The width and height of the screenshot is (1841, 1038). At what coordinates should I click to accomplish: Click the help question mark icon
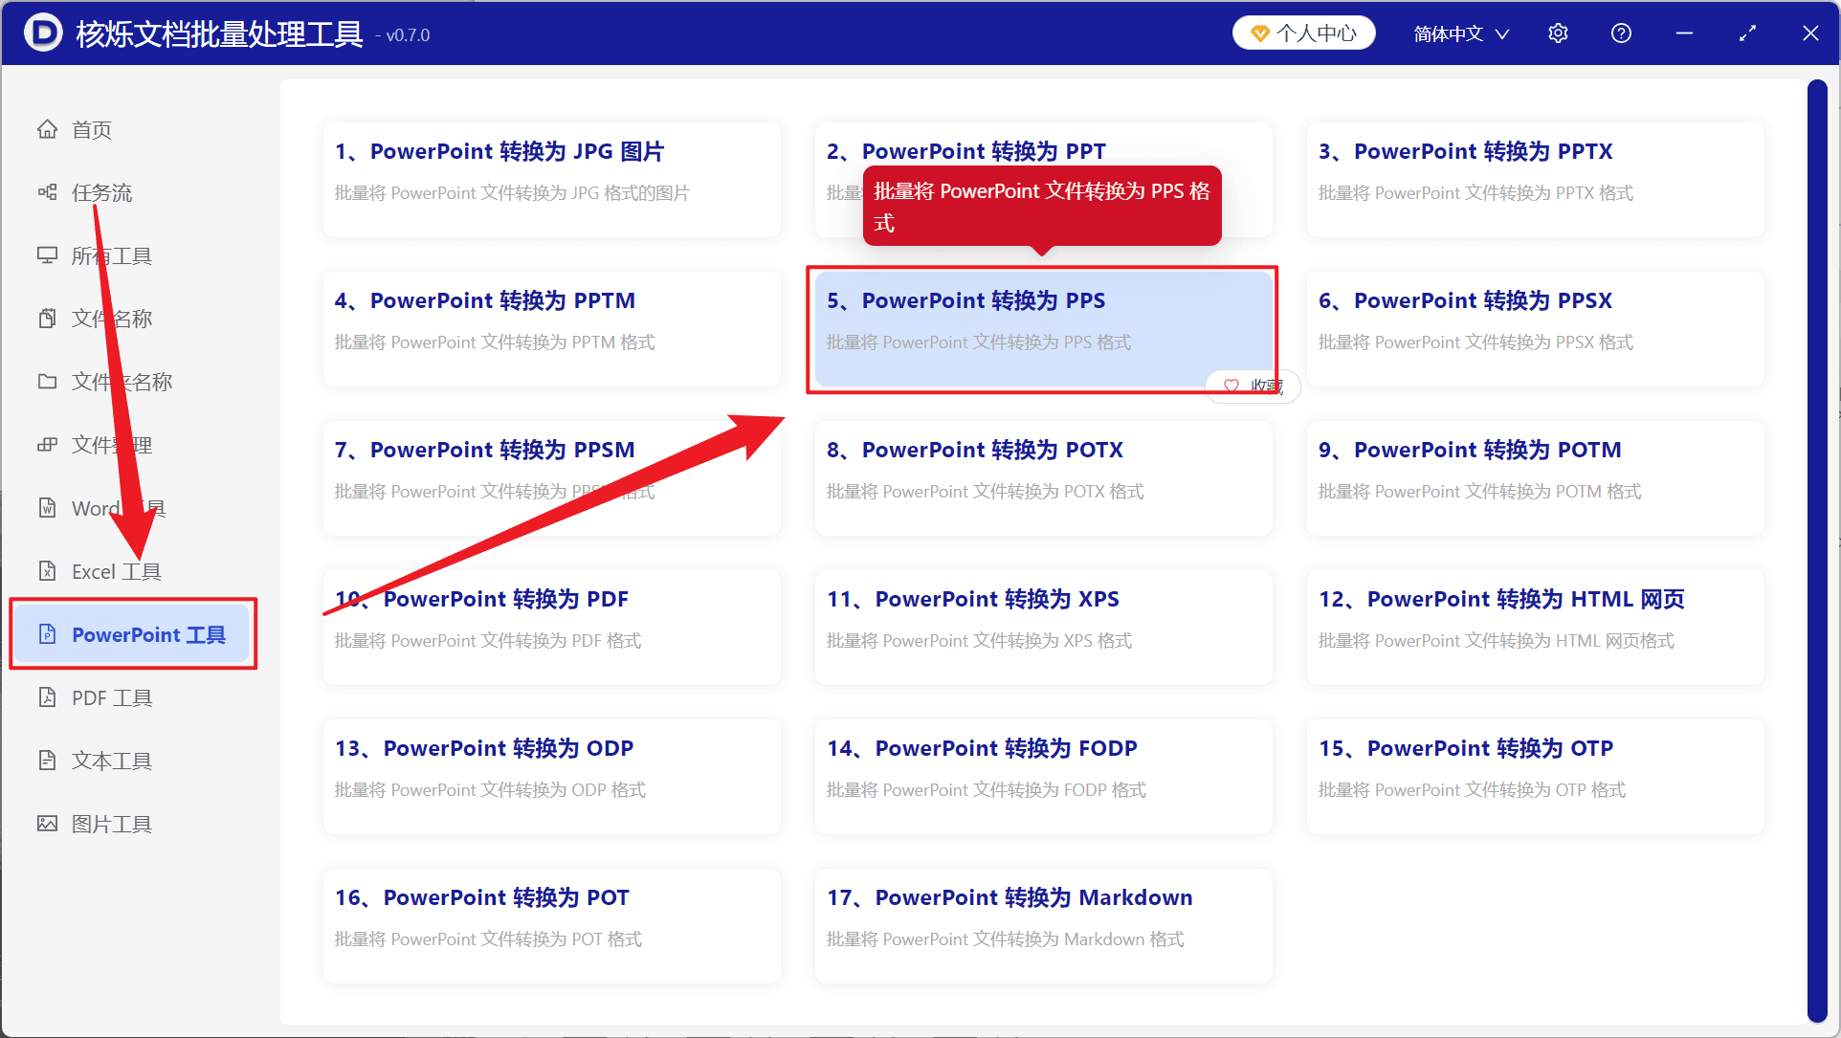point(1621,33)
